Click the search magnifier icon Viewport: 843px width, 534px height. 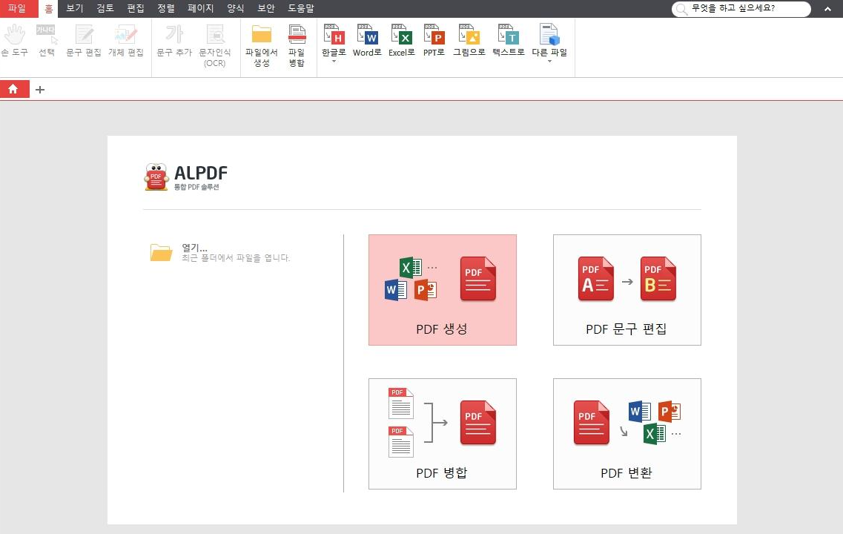click(x=681, y=9)
